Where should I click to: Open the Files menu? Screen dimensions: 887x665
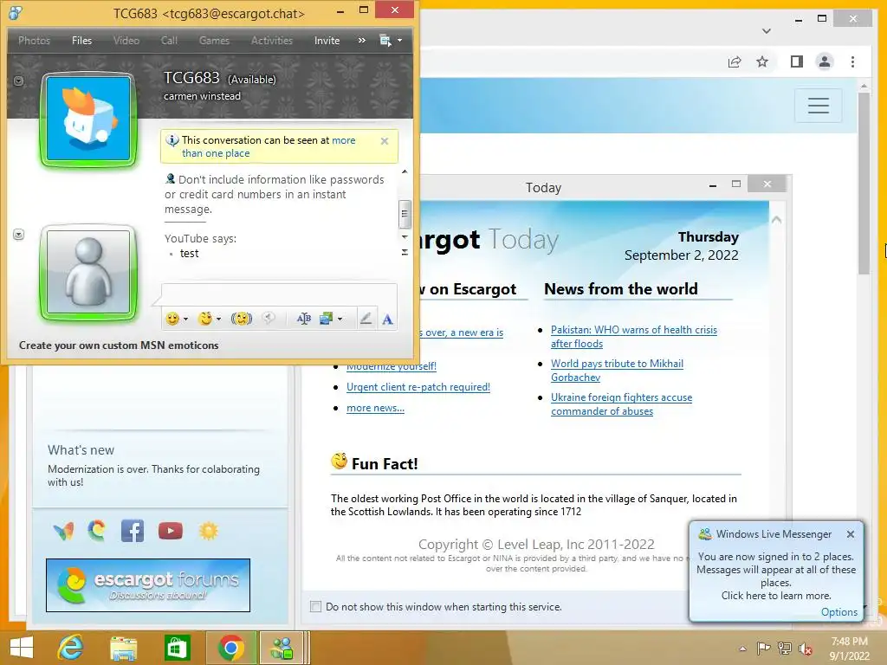point(81,41)
